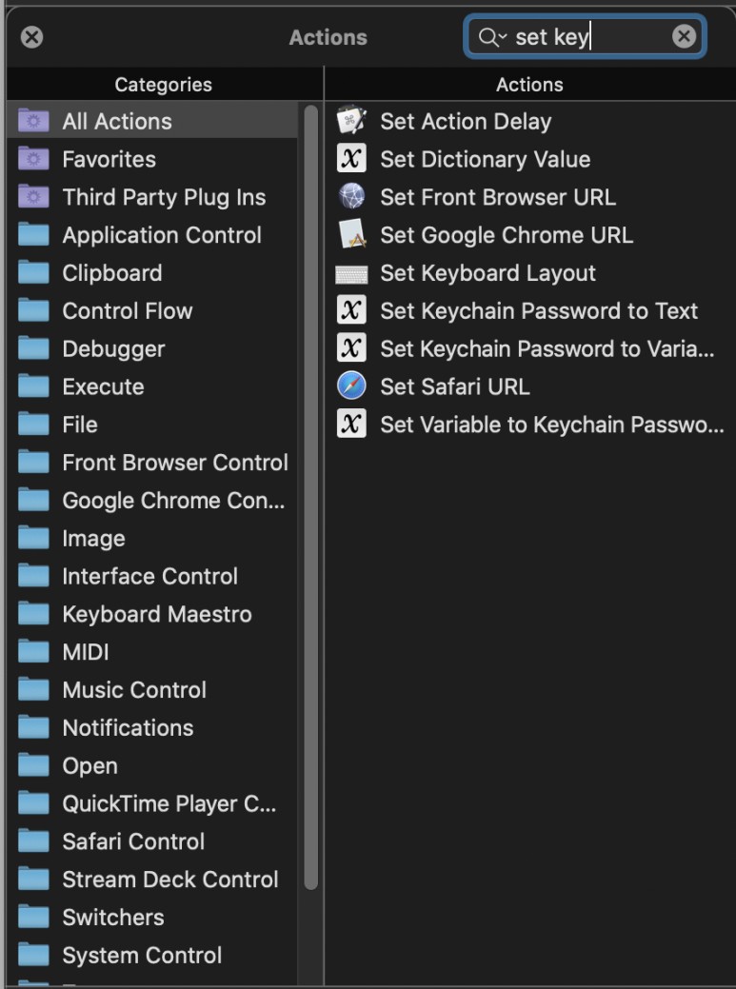Screen dimensions: 736x989
Task: Click the Safari compass icon
Action: click(x=351, y=386)
